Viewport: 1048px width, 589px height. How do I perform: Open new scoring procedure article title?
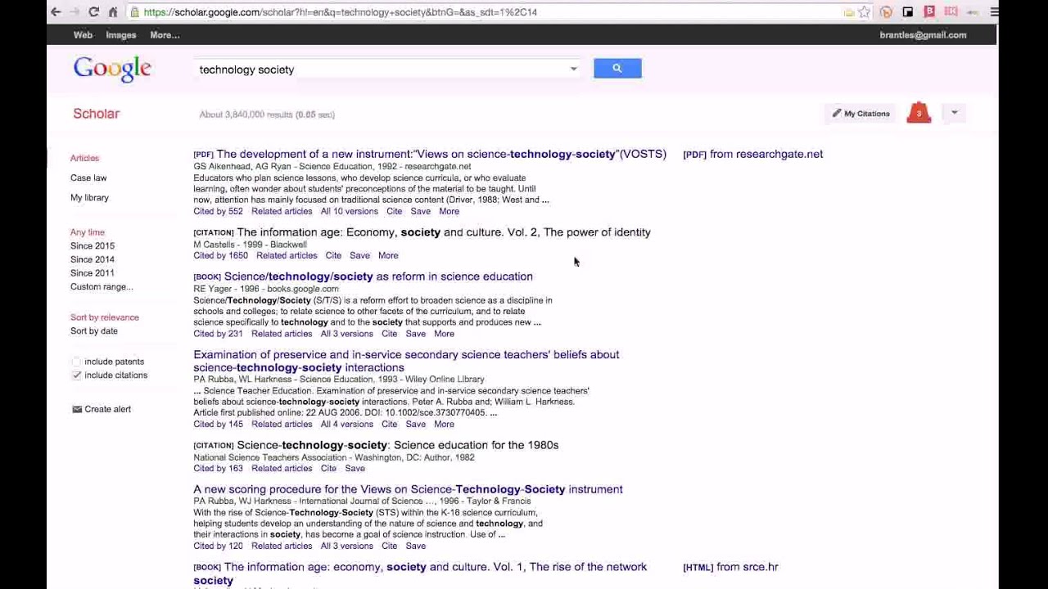pos(408,489)
